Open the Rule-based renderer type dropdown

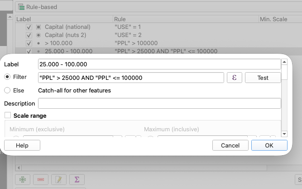coord(154,7)
